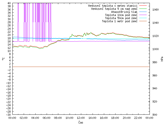
Task: Click the magenta legend line sample
Action: tap(143, 15)
